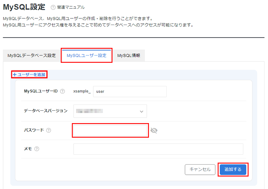
Task: Click the xsample_ prefix text
Action: point(82,91)
